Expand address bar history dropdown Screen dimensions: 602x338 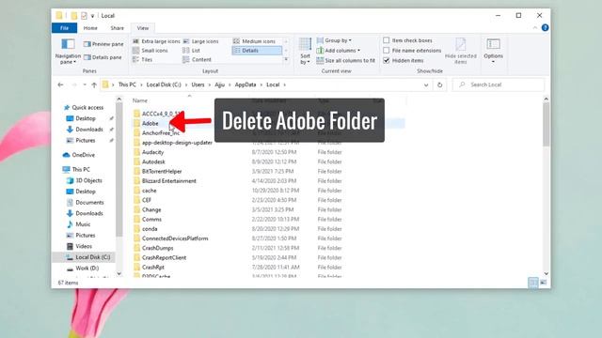click(426, 84)
